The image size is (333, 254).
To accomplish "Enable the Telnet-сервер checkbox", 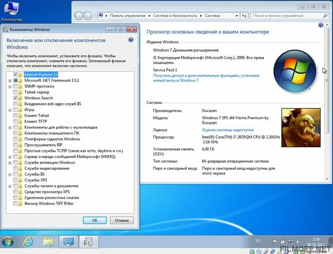I will point(15,92).
